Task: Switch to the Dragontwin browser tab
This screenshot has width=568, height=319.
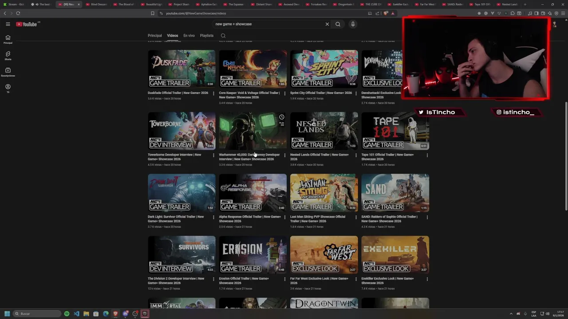Action: (x=344, y=4)
